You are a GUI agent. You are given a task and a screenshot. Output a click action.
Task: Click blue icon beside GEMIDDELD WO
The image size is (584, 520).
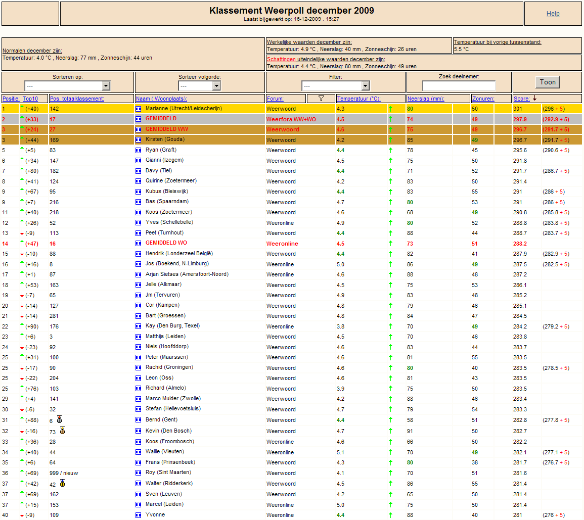point(138,243)
